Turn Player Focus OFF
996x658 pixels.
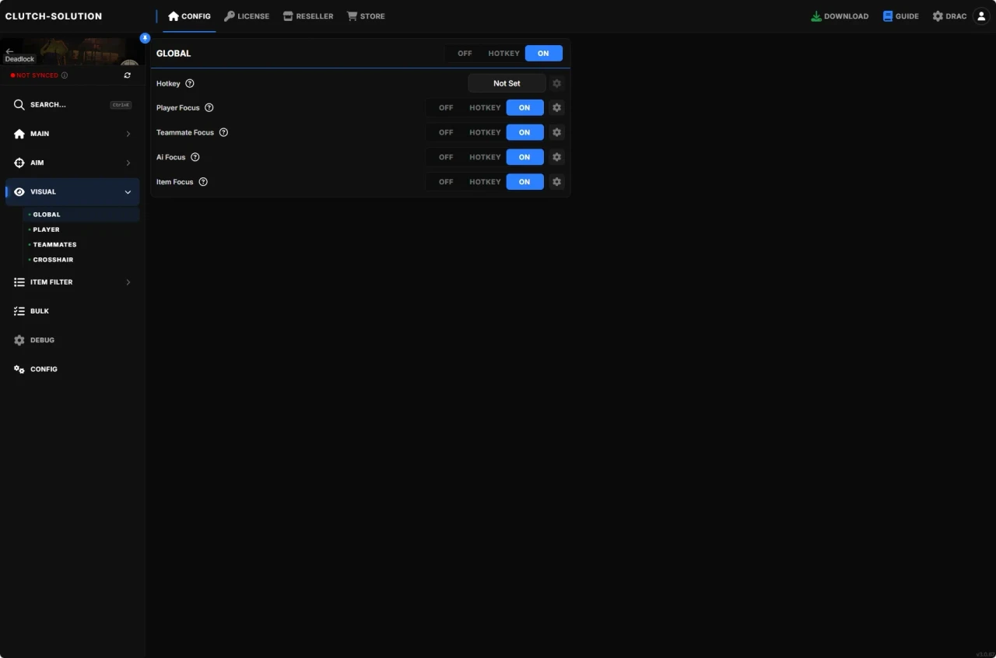coord(446,108)
